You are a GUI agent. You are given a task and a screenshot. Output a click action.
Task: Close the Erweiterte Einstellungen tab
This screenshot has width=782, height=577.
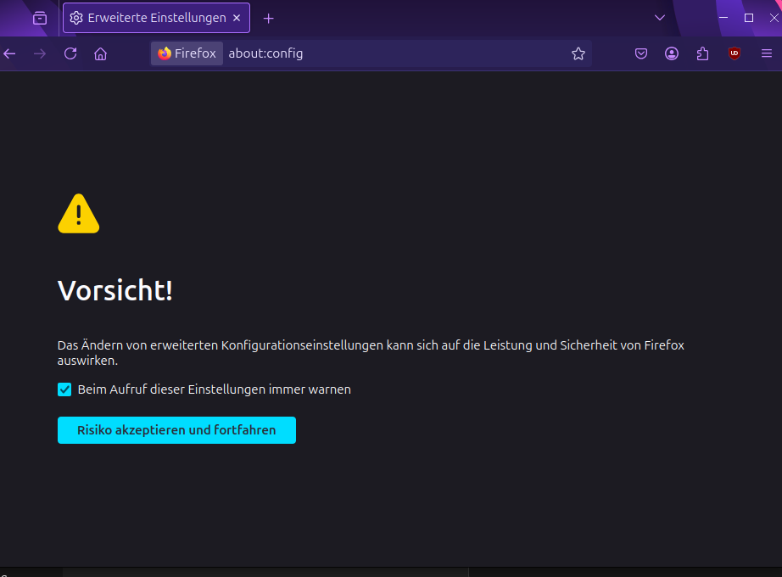coord(237,18)
